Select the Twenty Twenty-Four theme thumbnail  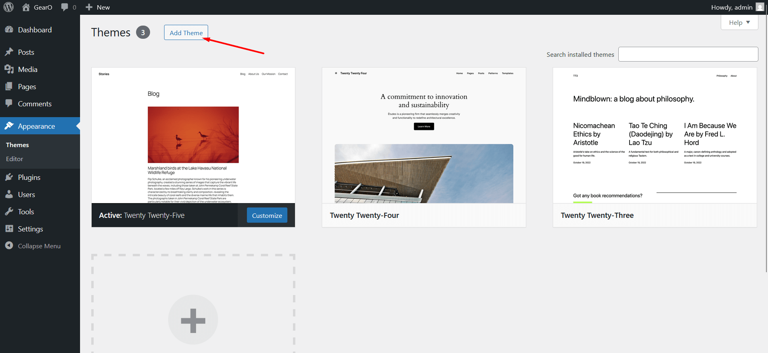click(x=424, y=135)
